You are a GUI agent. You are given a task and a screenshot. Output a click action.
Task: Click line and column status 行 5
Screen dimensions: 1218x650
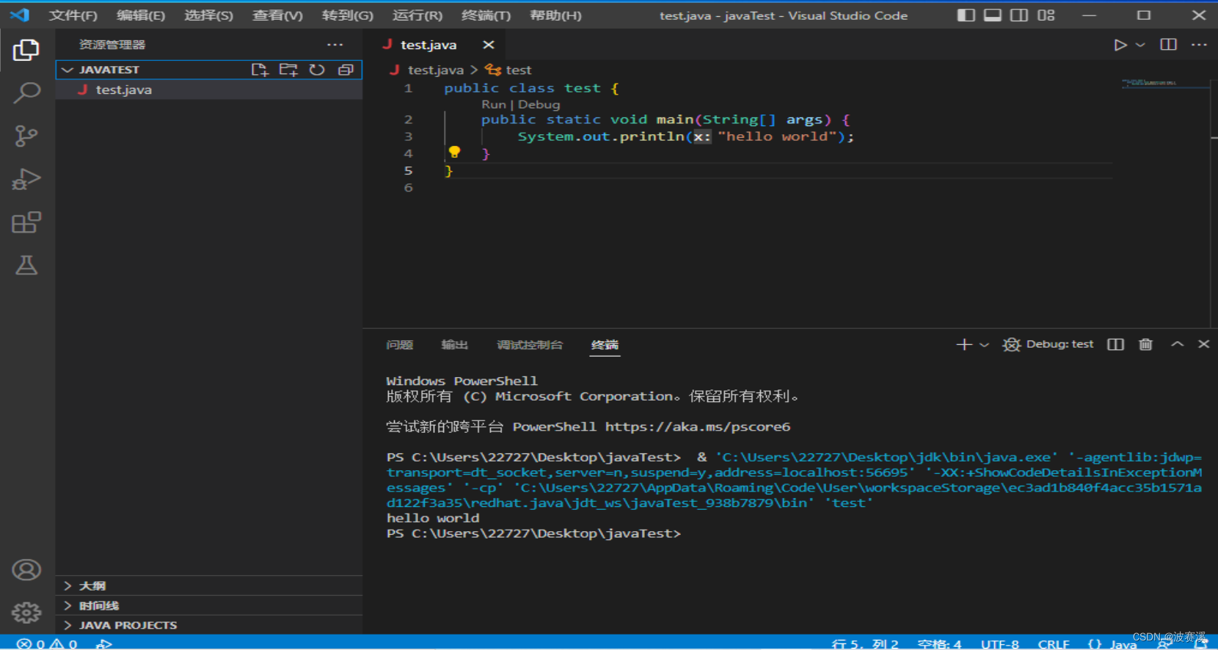click(x=865, y=643)
